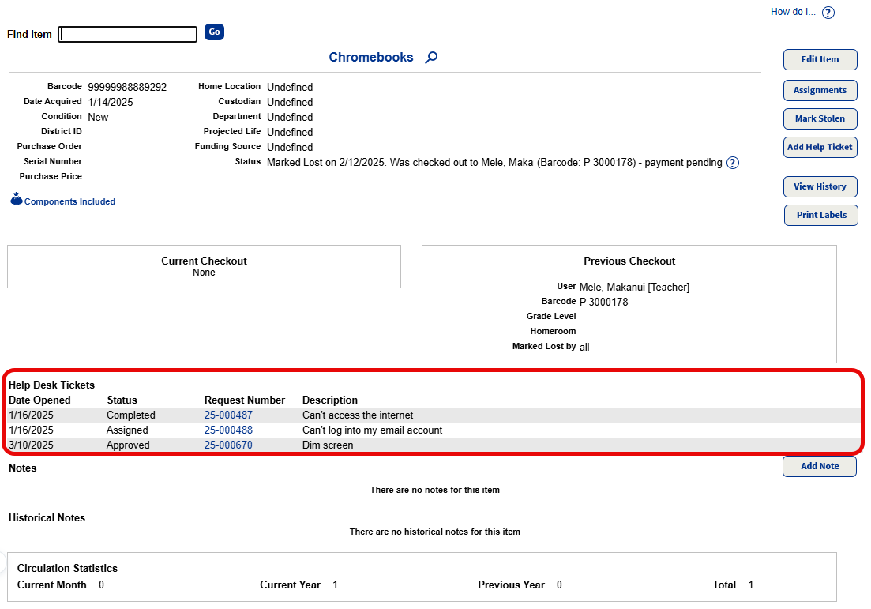Viewport: 871px width, 609px height.
Task: Click the status help question mark icon
Action: click(x=733, y=163)
